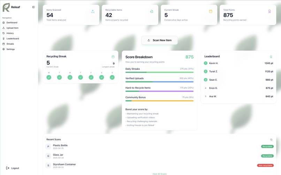
Task: Click rank 2 badge beside Turat Z.
Action: pos(206,72)
